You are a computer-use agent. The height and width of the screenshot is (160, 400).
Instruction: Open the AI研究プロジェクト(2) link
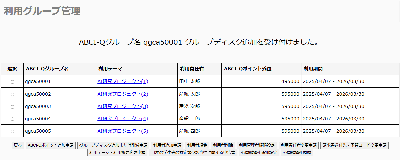pos(123,94)
